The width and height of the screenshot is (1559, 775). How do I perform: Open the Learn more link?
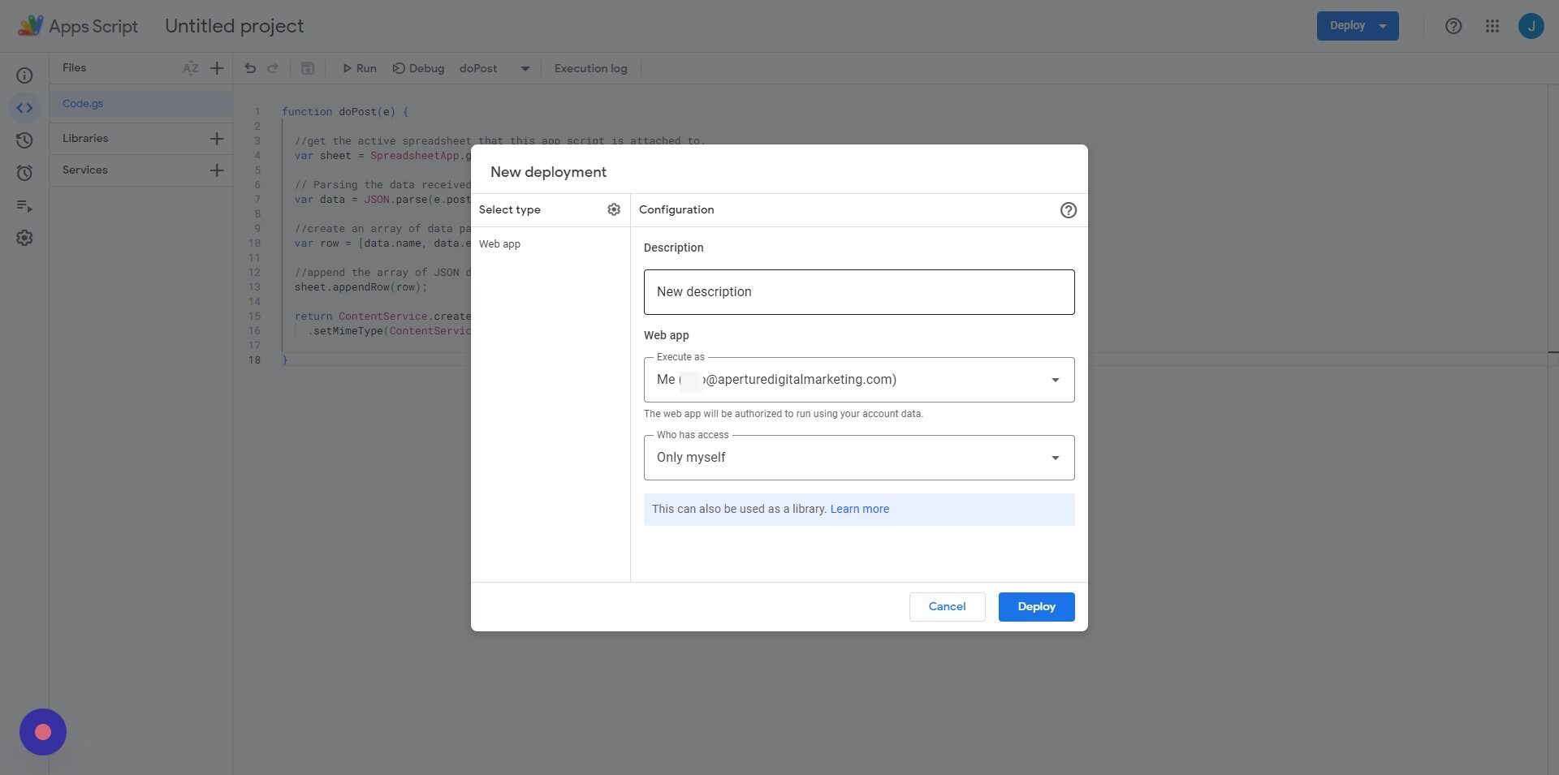pyautogui.click(x=859, y=509)
